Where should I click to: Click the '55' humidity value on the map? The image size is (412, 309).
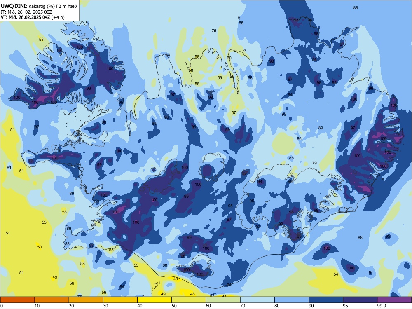coord(111,250)
